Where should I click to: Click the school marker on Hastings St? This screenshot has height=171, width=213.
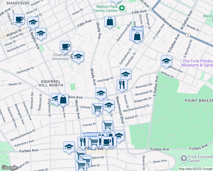[x=126, y=75]
